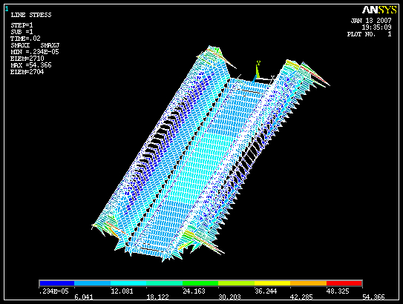The width and height of the screenshot is (403, 304).
Task: Click the yellow legend color band
Action: [272, 283]
